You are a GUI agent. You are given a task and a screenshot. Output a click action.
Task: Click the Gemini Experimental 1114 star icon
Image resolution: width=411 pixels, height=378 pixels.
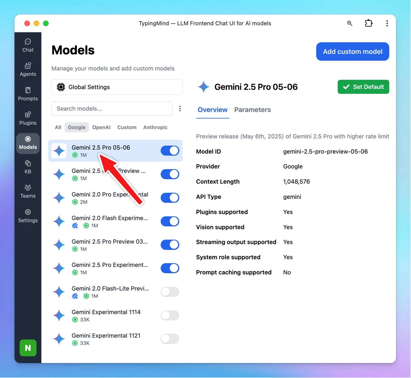[x=59, y=316]
